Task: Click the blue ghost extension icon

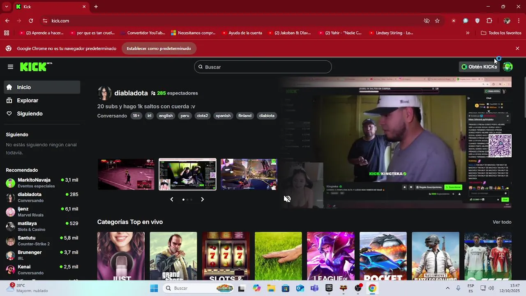Action: 466,21
